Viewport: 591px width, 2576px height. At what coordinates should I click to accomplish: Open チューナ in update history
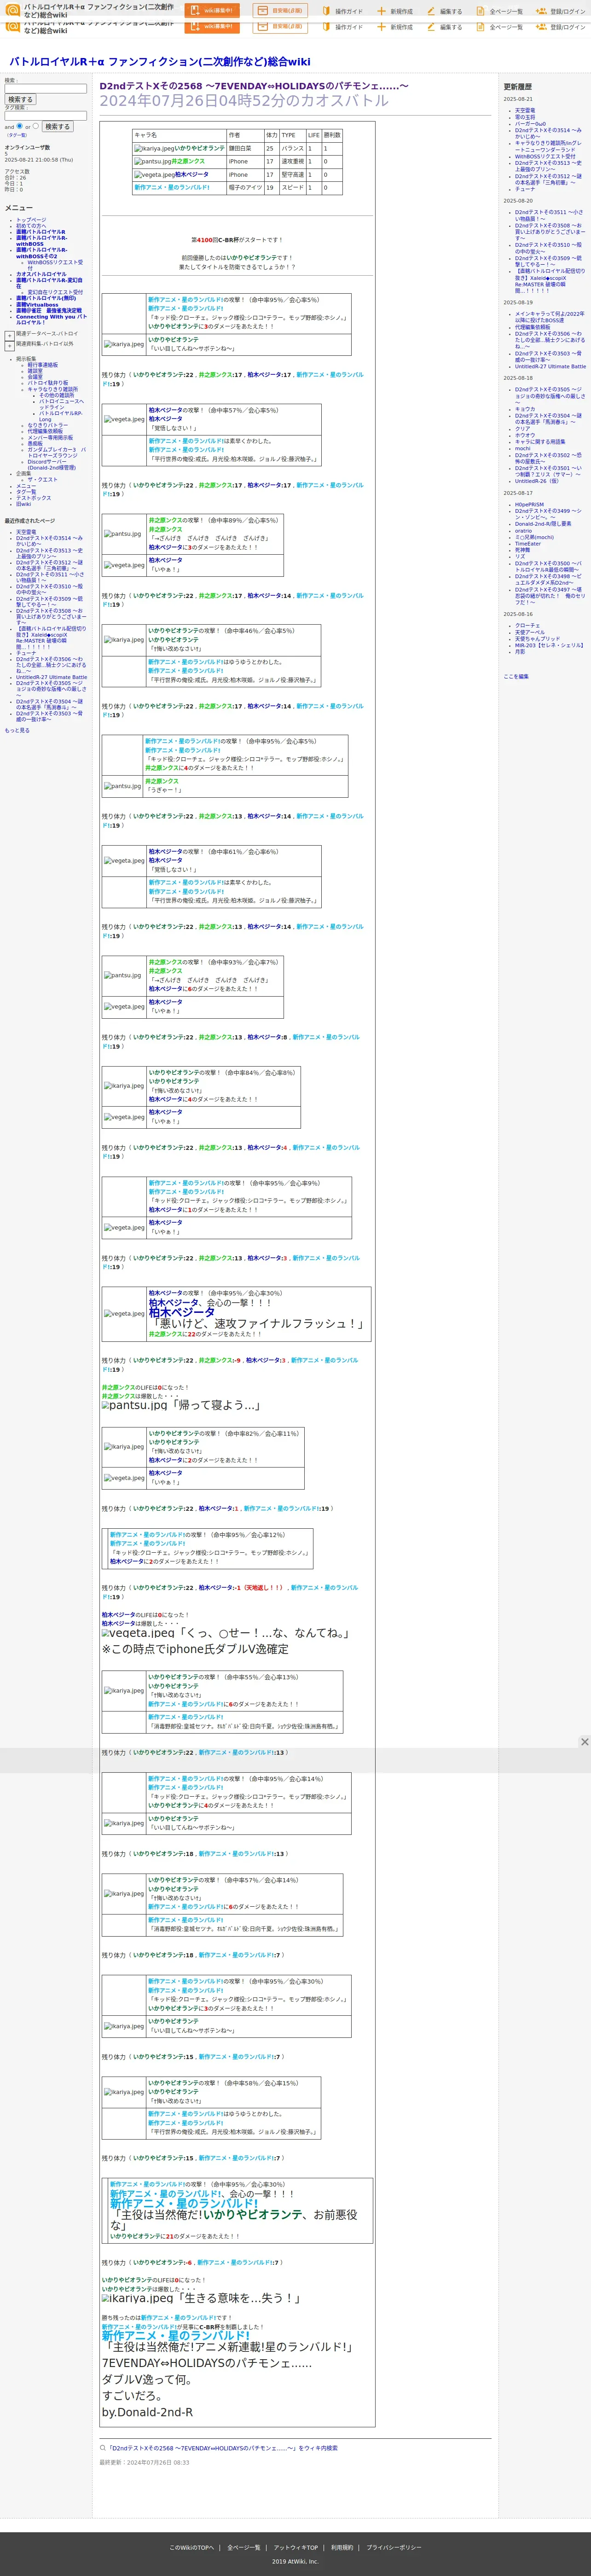click(x=525, y=189)
